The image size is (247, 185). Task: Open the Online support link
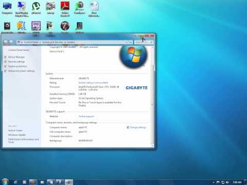coord(86,116)
